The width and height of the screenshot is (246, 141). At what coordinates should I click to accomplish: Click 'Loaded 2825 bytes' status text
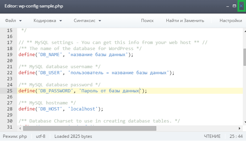(x=73, y=136)
